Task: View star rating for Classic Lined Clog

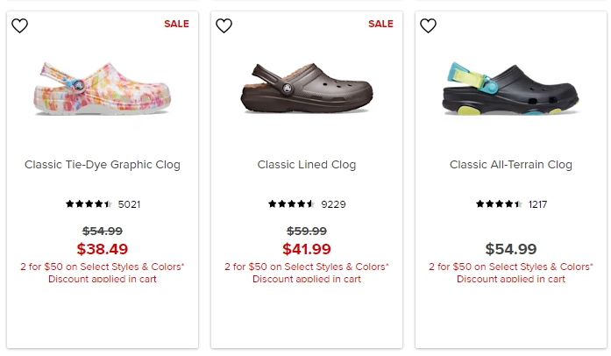Action: tap(291, 204)
